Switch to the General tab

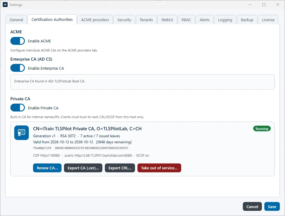coord(16,20)
